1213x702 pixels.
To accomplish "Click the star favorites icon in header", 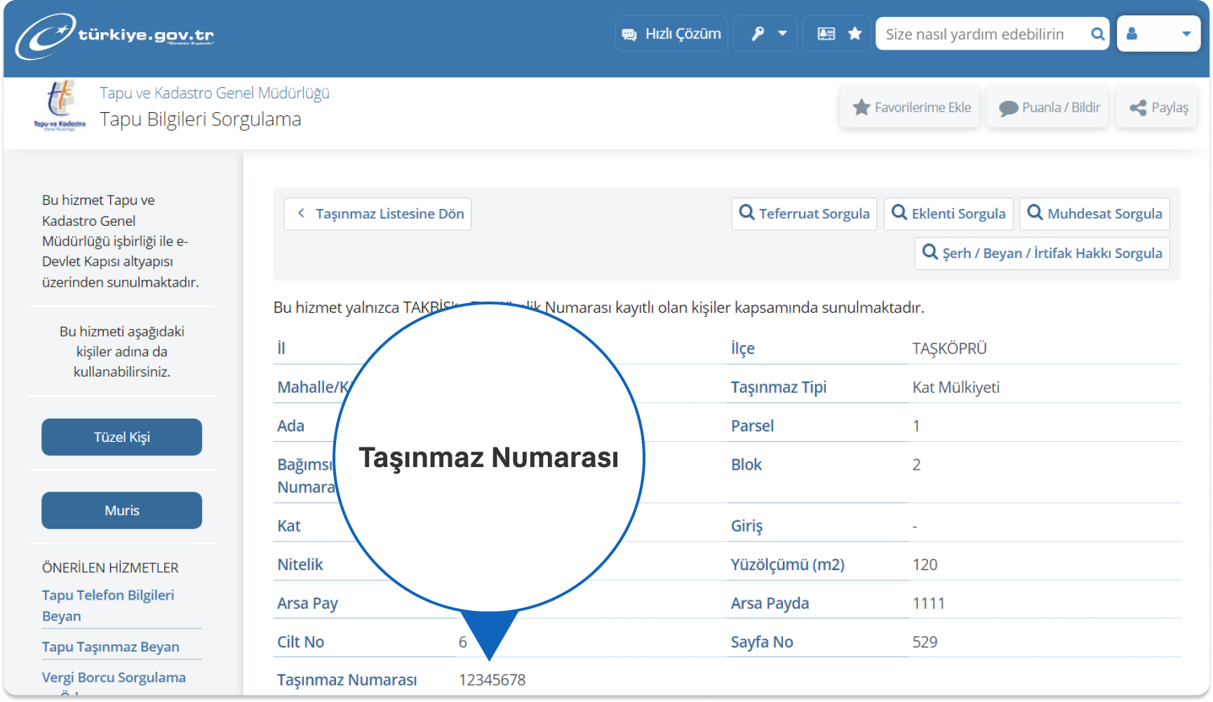I will (855, 34).
